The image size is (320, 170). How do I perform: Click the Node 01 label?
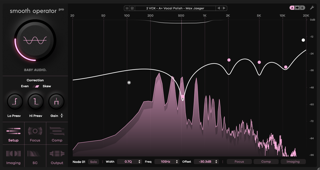point(79,162)
